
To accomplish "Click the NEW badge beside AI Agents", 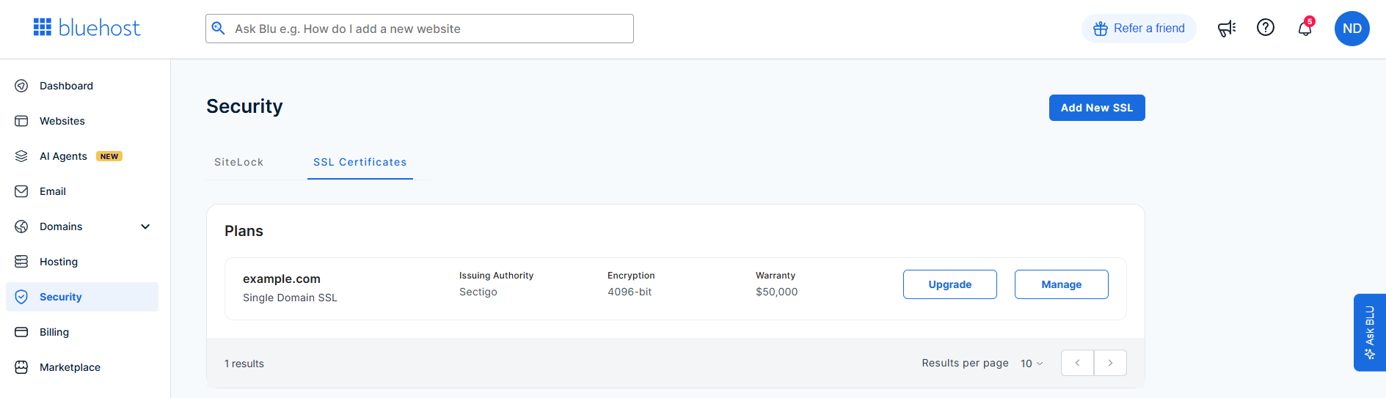I will (x=109, y=156).
